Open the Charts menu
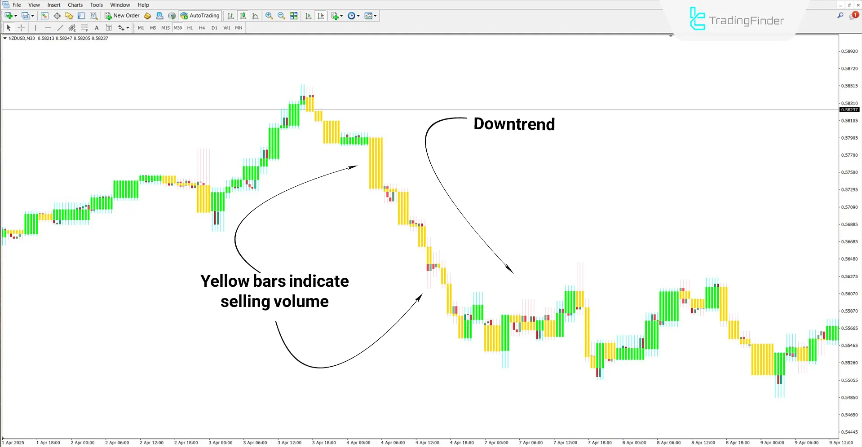The height and width of the screenshot is (447, 862). [75, 5]
